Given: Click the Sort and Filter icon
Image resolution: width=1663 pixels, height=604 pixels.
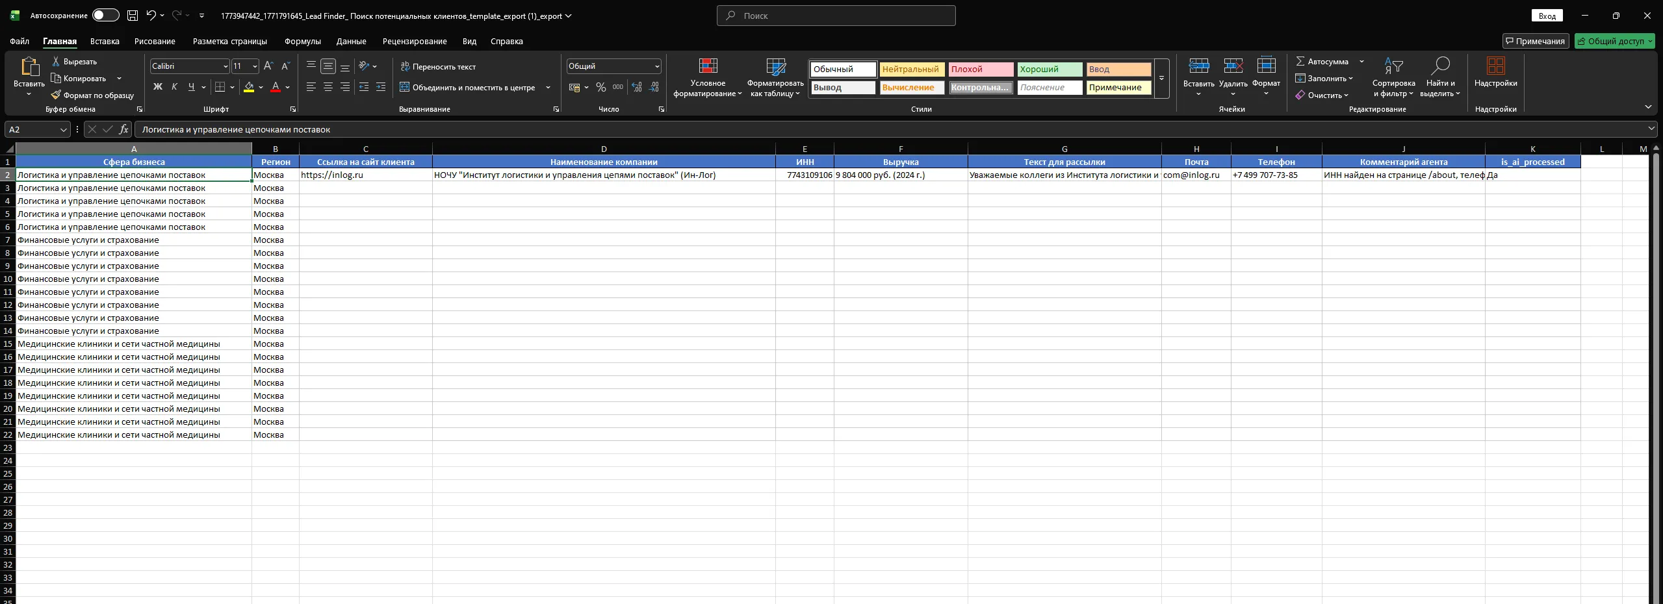Looking at the screenshot, I should pos(1393,66).
